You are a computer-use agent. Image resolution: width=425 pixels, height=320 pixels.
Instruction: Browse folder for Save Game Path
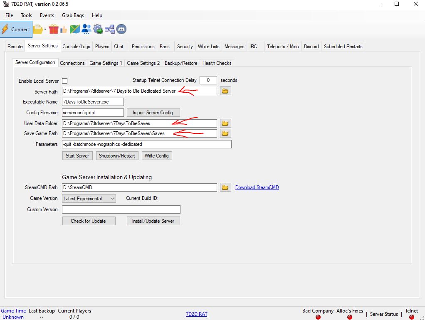[x=225, y=133]
